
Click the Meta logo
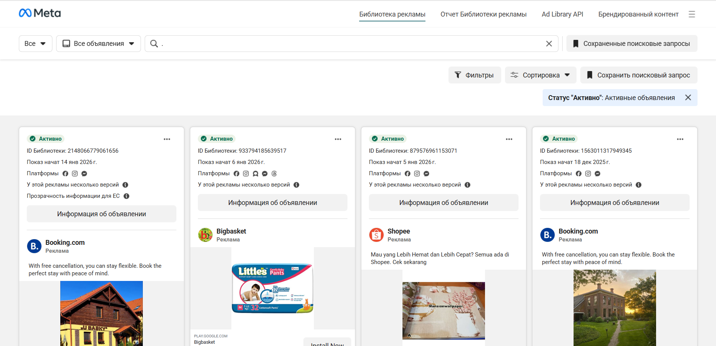[40, 13]
